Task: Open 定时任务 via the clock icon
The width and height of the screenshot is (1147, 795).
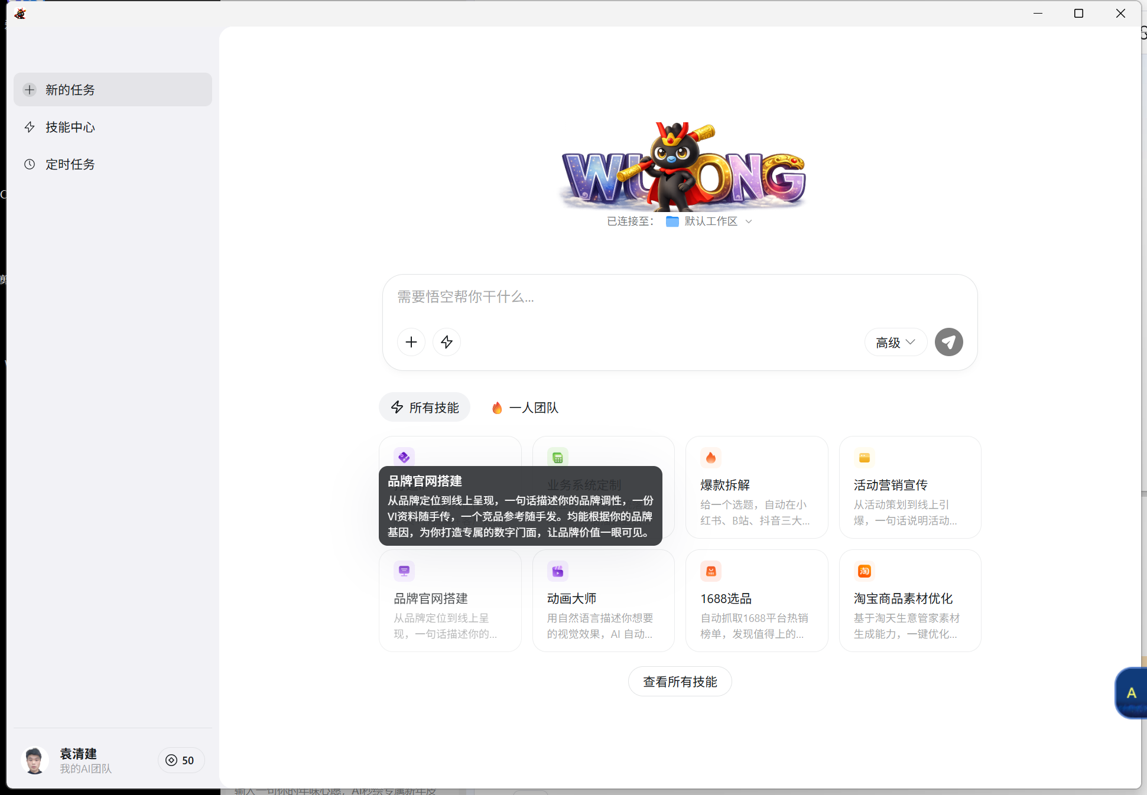Action: (x=30, y=164)
